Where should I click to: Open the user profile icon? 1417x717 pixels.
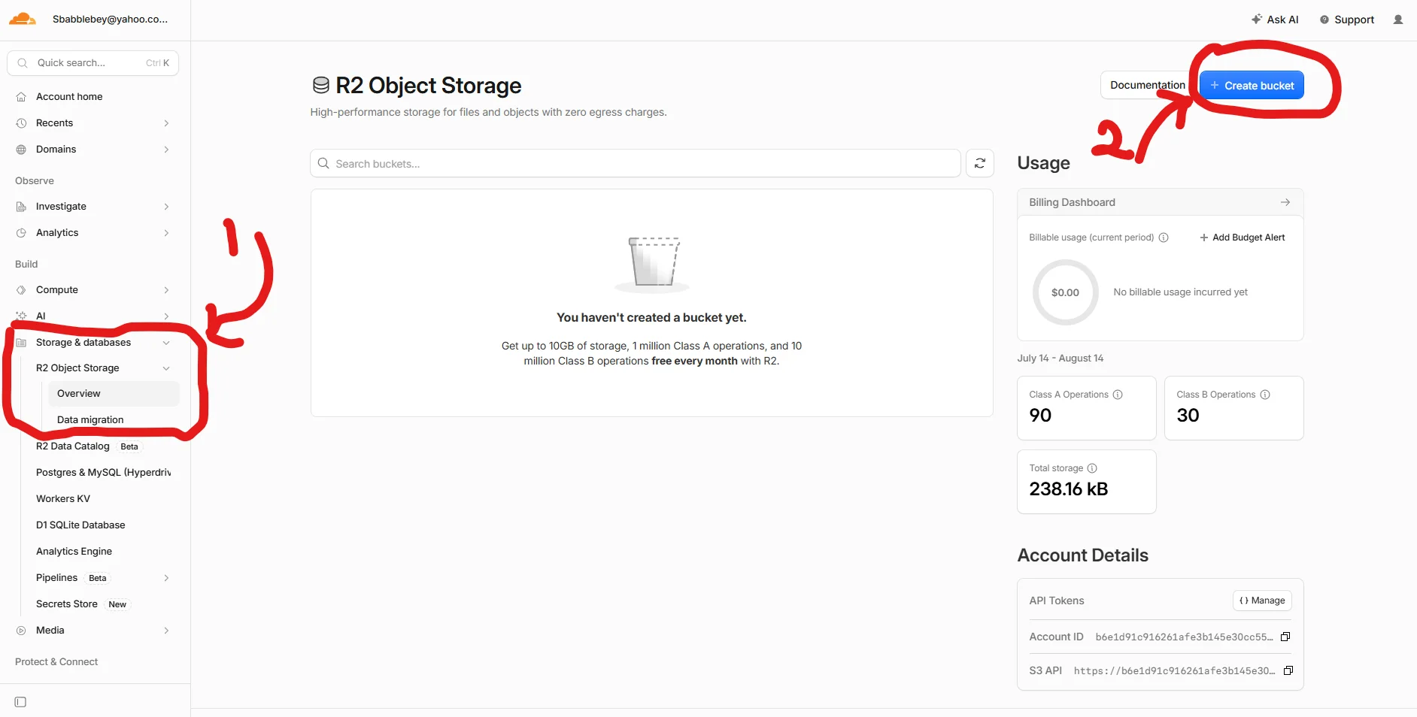(x=1398, y=20)
